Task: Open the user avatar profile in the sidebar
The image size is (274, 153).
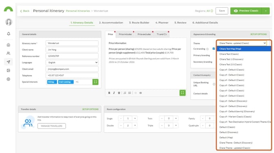Action: pos(9,22)
